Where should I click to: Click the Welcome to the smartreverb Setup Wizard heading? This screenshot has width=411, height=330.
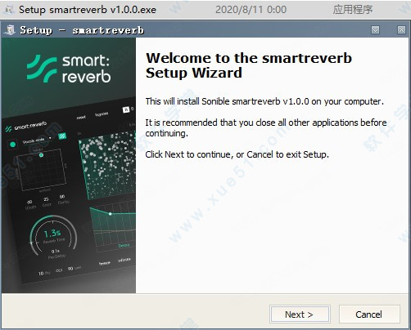249,65
